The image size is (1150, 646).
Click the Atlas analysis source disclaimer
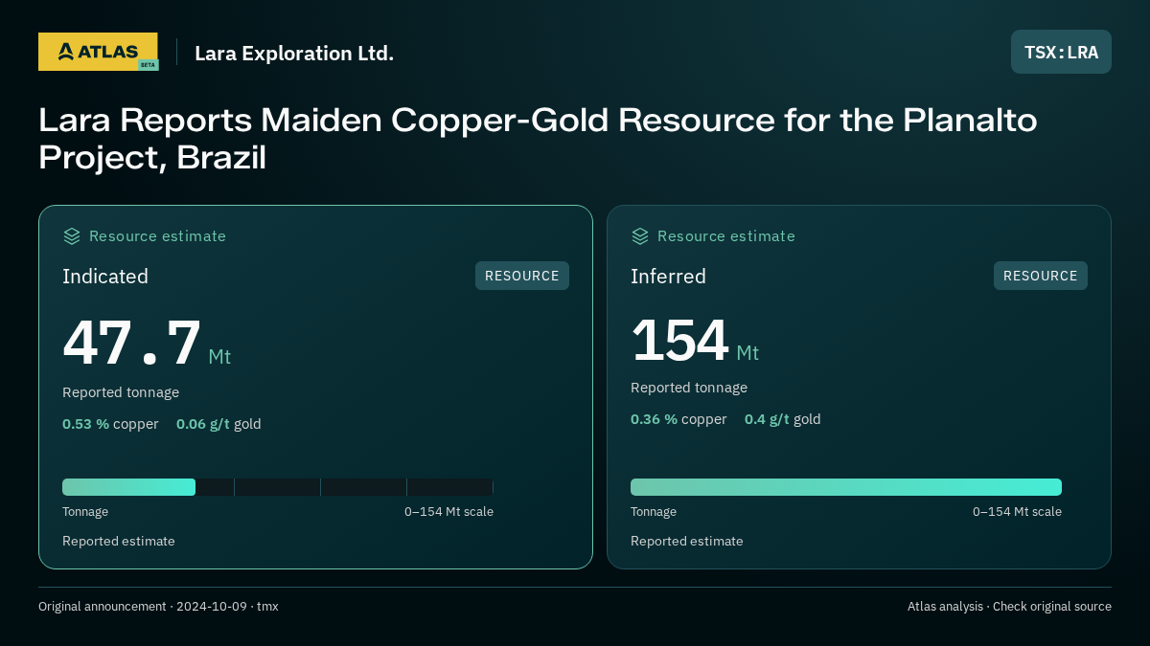coord(1009,607)
